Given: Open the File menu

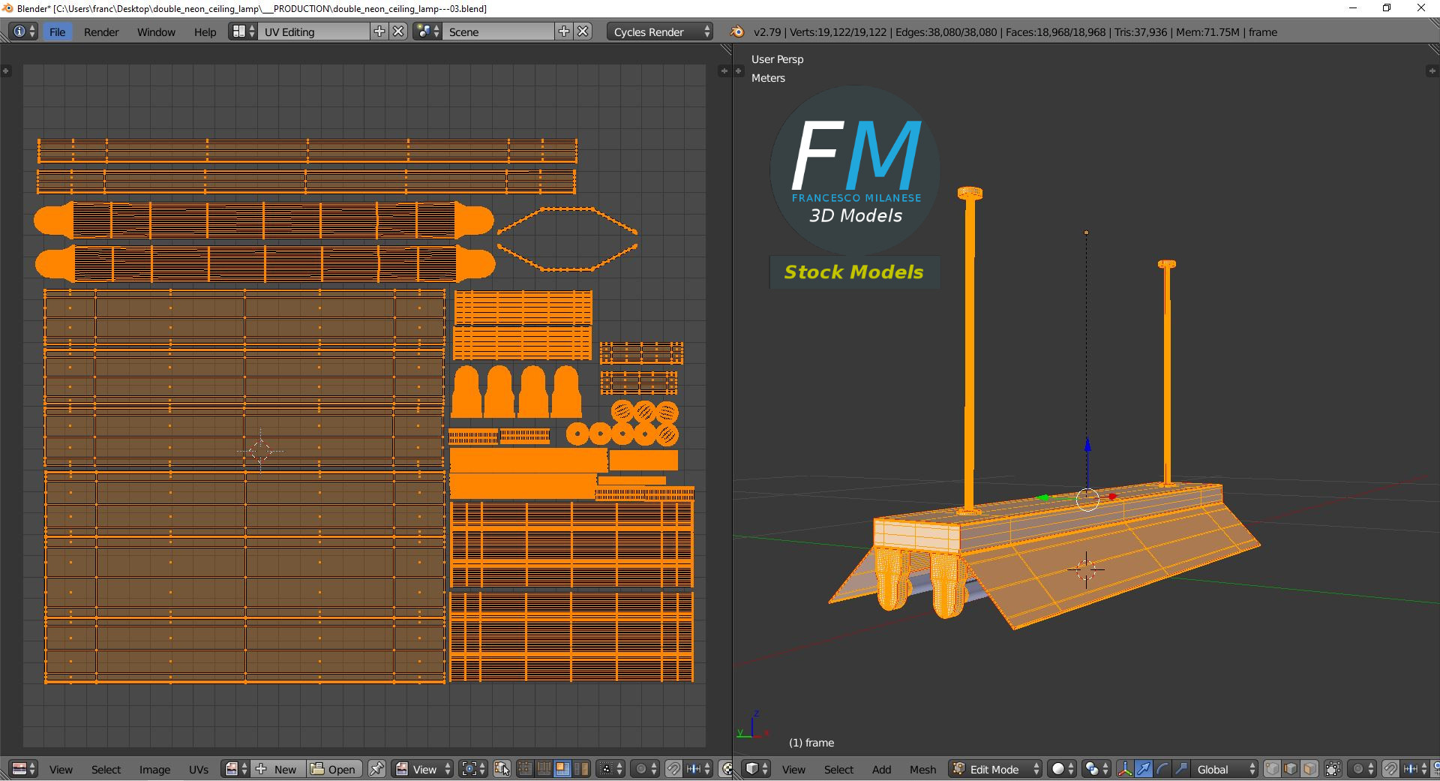Looking at the screenshot, I should pos(57,32).
